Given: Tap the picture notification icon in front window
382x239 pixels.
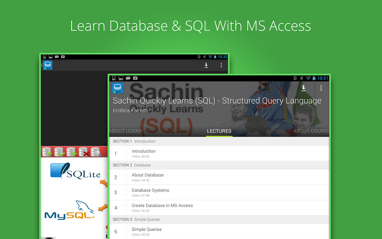Looking at the screenshot, I should point(121,78).
